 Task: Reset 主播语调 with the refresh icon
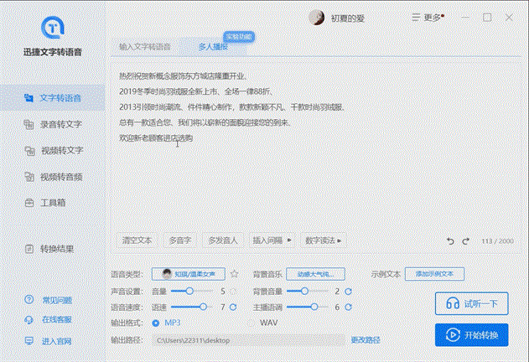(348, 308)
